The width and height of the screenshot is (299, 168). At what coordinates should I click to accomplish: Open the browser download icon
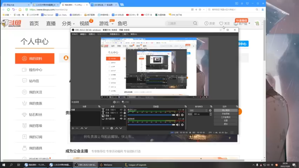tap(263, 9)
